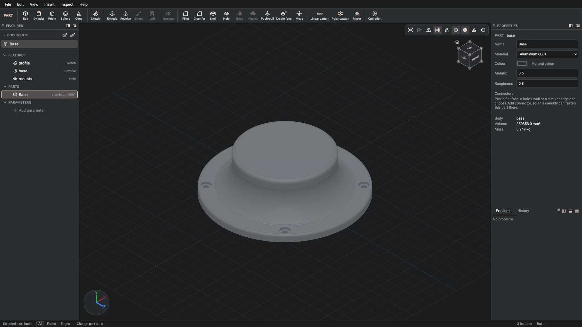Select the Cone tool

coord(79,15)
